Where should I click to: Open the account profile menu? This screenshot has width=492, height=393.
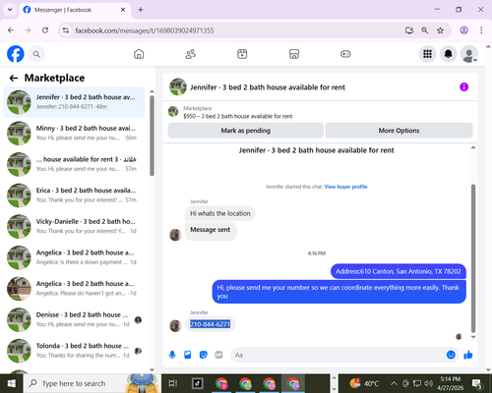(x=469, y=54)
